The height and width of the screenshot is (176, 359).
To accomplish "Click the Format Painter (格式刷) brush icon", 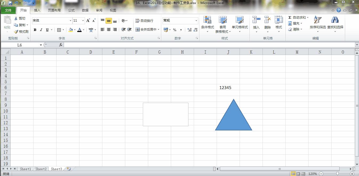I will pos(16,31).
